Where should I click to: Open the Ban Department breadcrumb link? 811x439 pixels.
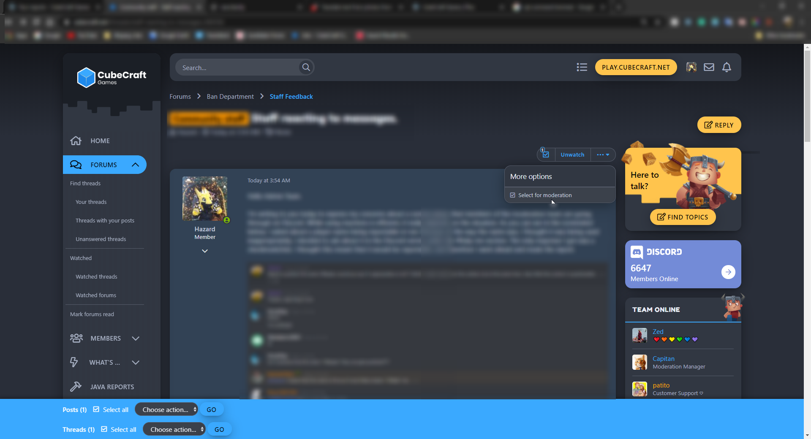click(230, 96)
